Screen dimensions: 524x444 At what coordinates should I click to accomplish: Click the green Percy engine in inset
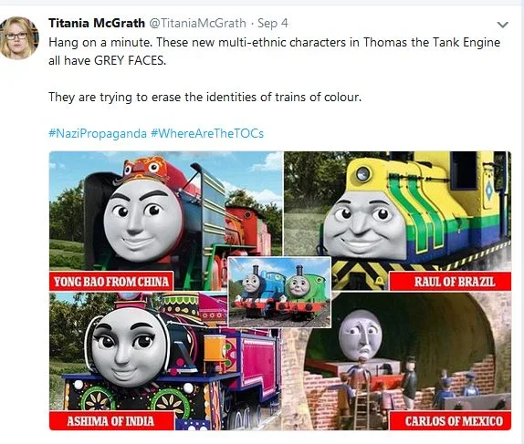[x=305, y=291]
